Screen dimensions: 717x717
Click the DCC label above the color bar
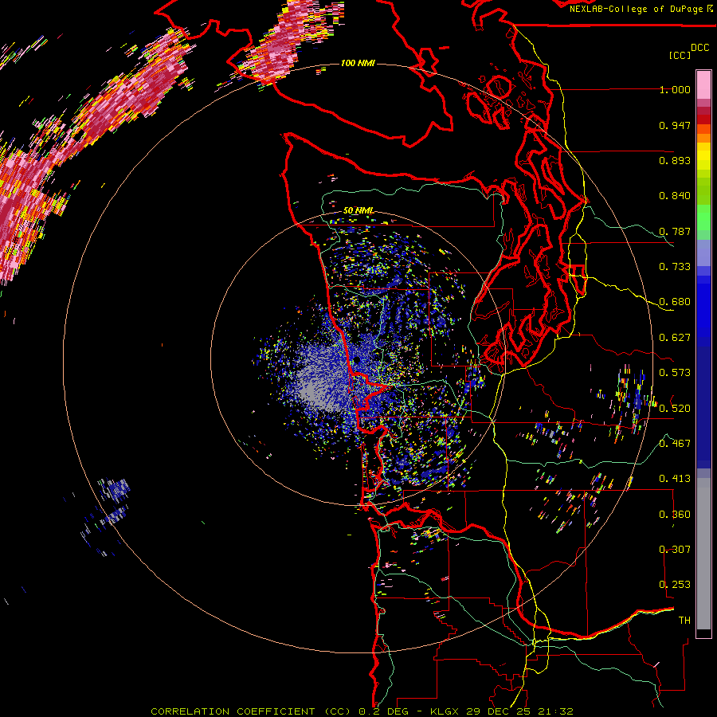tap(699, 48)
